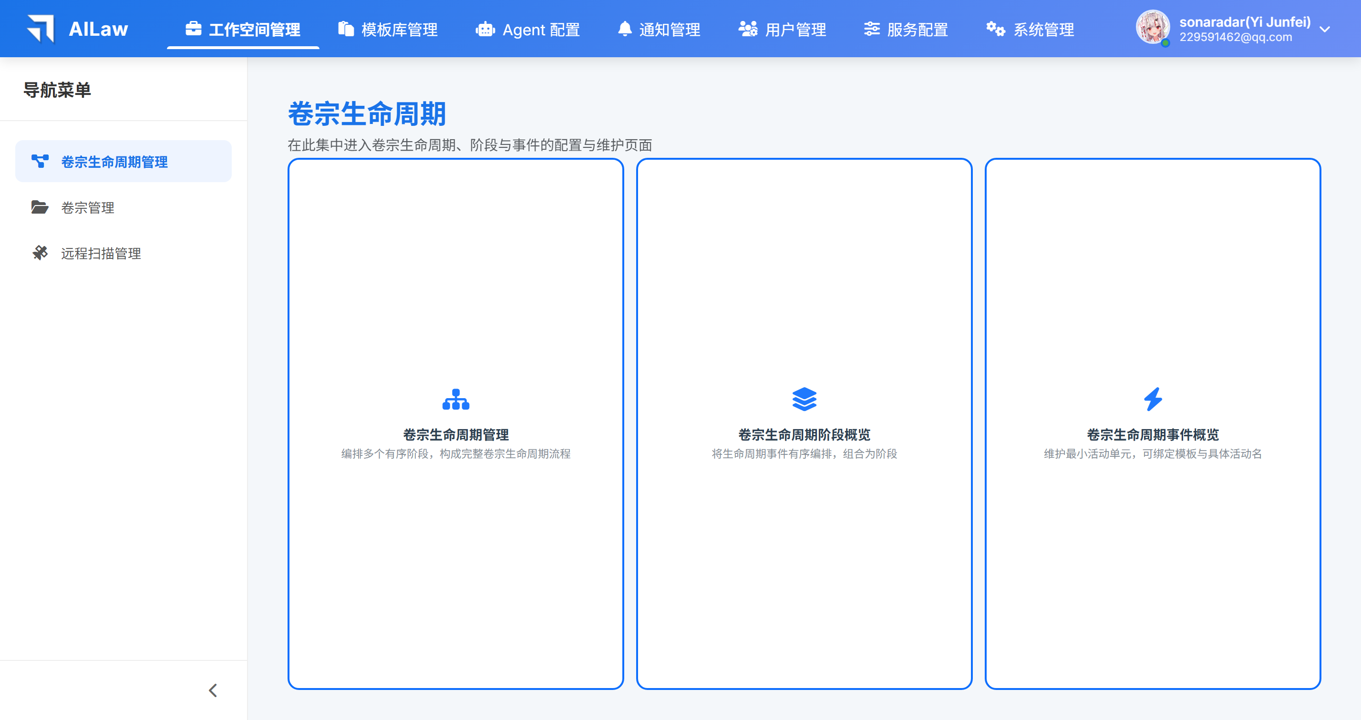Click the layers icon in 阶段概览 card
1361x720 pixels.
click(804, 400)
